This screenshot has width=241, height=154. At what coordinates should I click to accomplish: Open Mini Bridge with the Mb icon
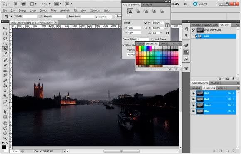pos(23,4)
